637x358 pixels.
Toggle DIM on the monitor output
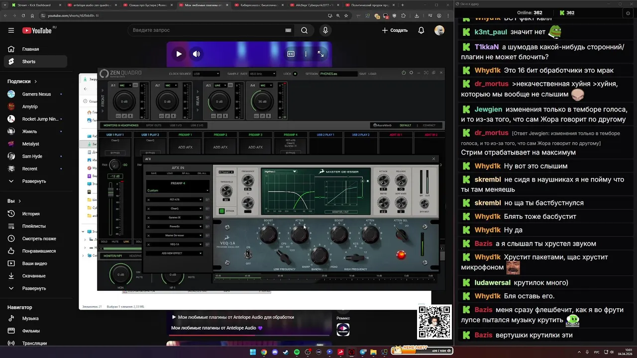[x=138, y=272]
